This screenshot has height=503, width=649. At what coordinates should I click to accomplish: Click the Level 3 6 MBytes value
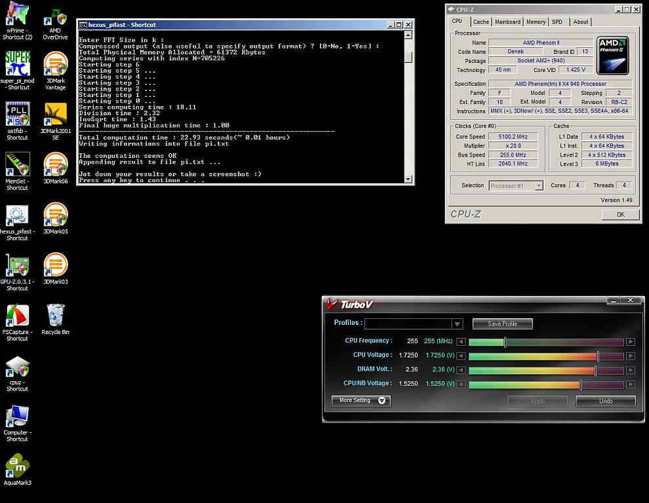607,164
